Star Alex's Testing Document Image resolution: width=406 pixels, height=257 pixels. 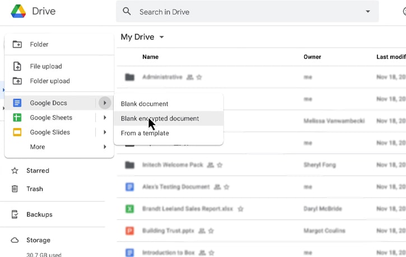click(227, 187)
